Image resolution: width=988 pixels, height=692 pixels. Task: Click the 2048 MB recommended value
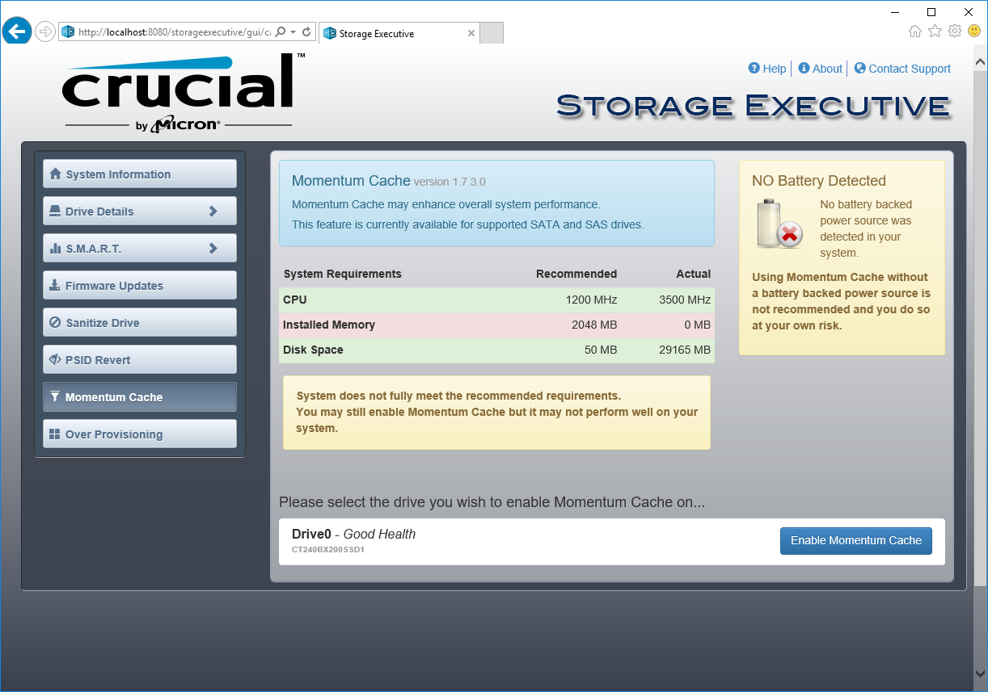click(x=593, y=325)
